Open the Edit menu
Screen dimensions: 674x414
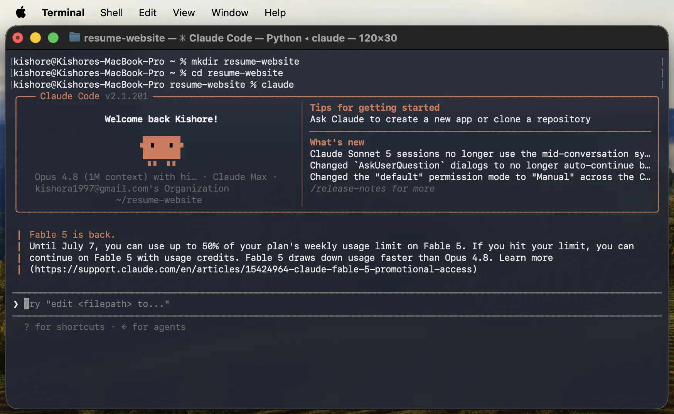point(148,13)
